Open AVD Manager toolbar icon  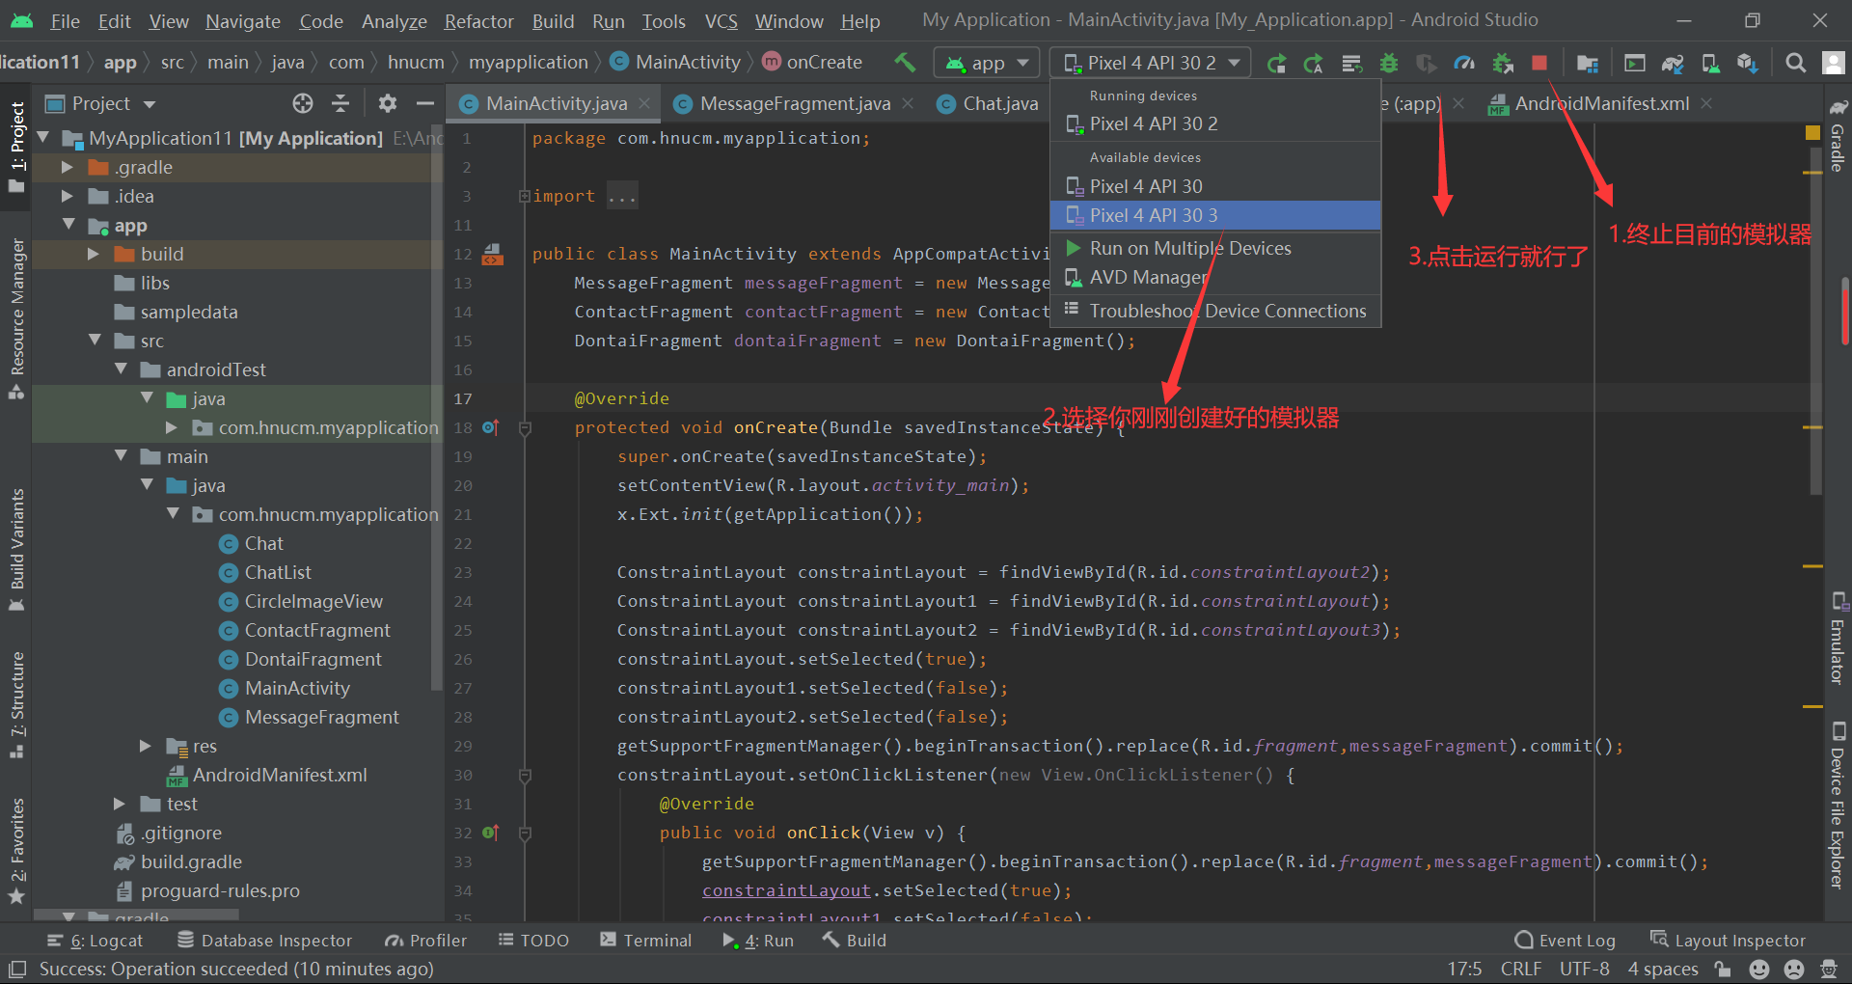[1710, 63]
